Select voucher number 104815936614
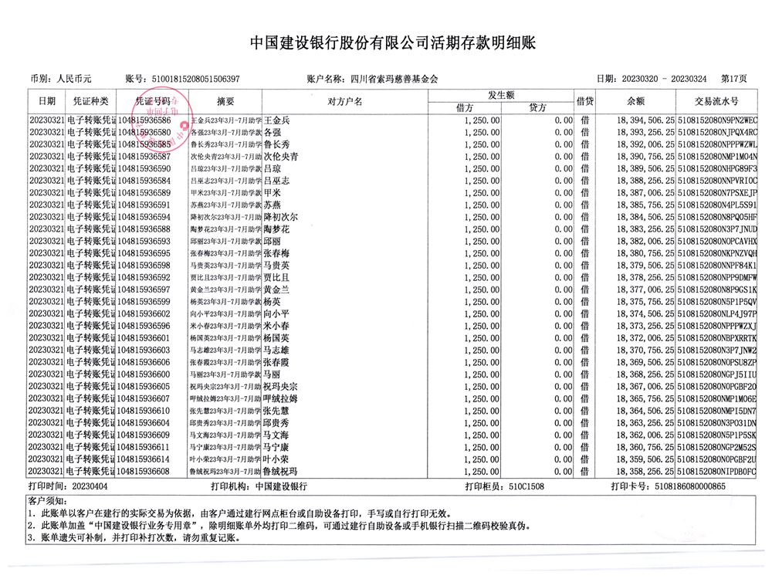This screenshot has width=772, height=579. click(144, 459)
